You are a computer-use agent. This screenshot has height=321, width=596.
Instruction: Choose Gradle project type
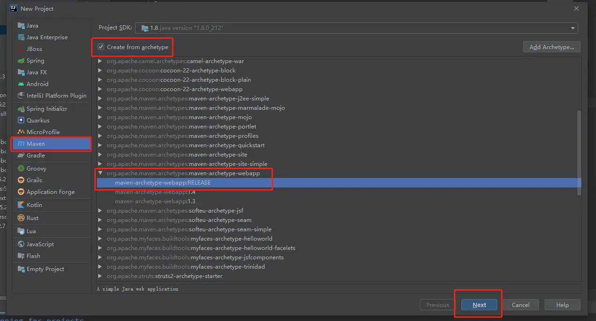(x=52, y=156)
